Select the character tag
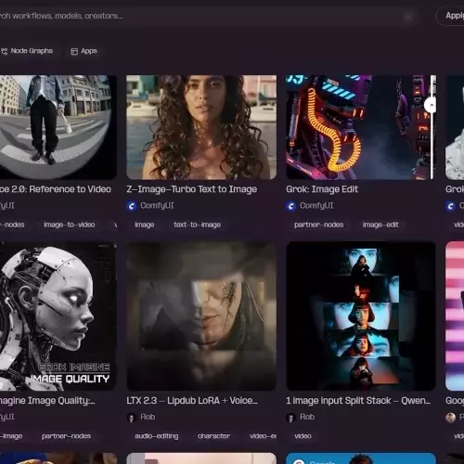Screen dimensions: 464x464 [213, 436]
